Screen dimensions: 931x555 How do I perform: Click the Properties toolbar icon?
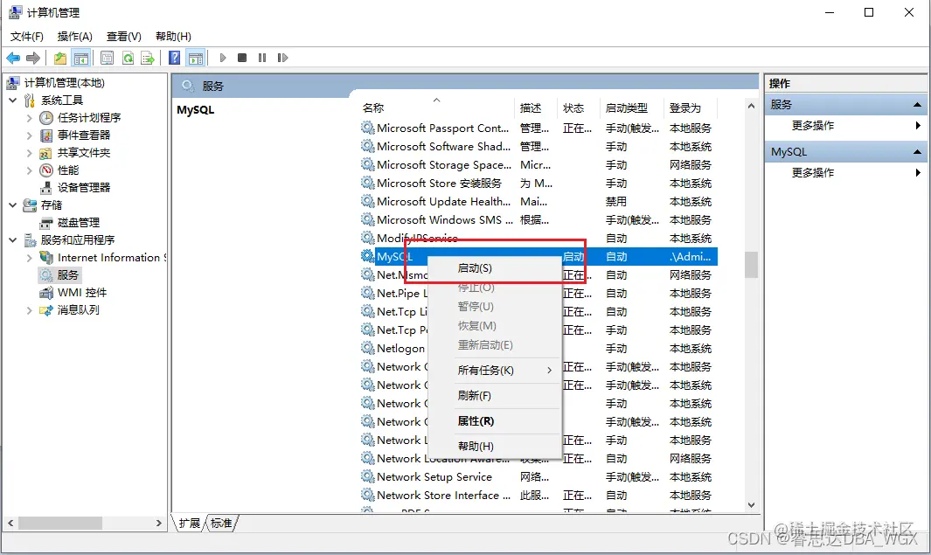107,58
